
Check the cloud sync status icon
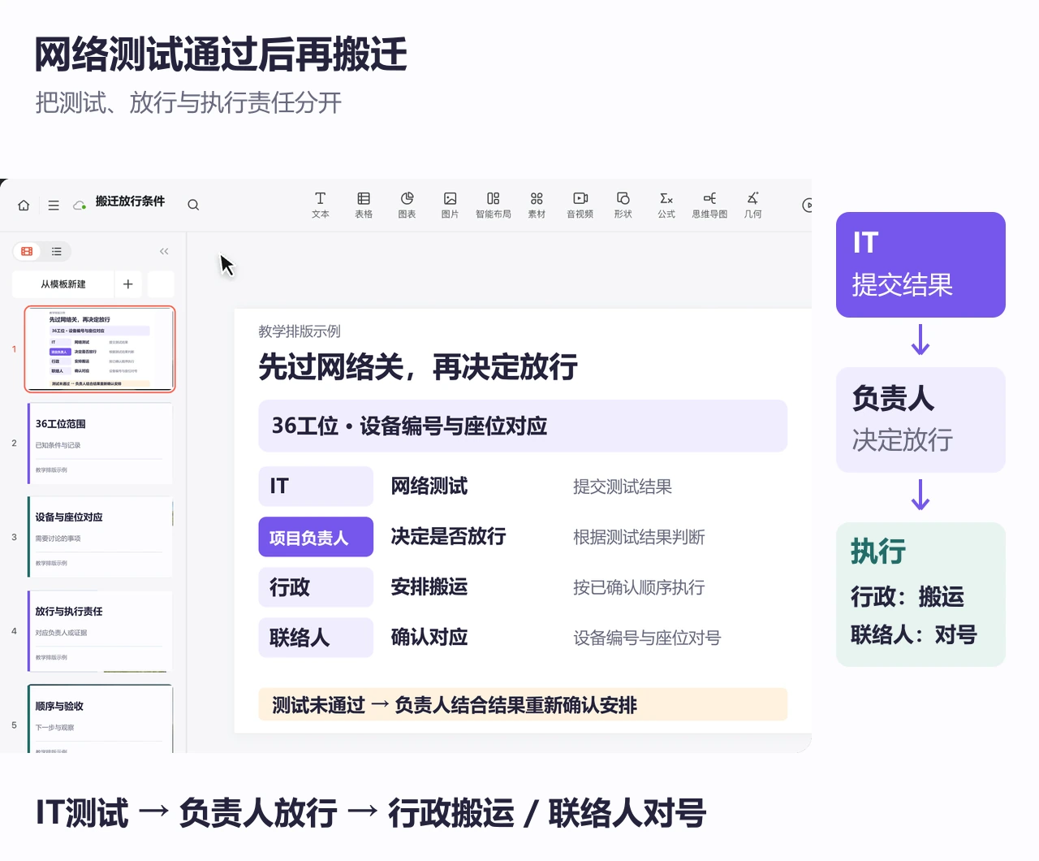click(x=80, y=206)
